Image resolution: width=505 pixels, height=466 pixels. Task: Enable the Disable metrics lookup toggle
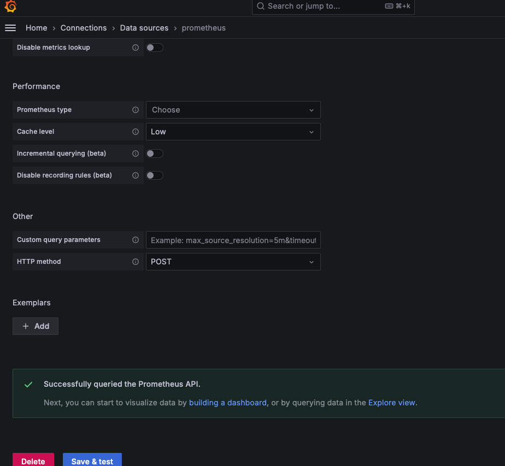coord(154,48)
